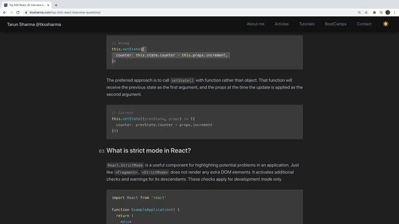Click the function ExampleApplication() line

click(x=145, y=210)
